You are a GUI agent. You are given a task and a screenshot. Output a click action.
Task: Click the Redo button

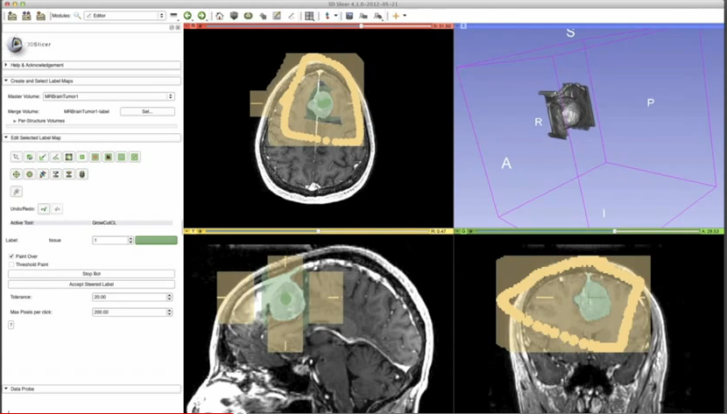click(x=57, y=209)
